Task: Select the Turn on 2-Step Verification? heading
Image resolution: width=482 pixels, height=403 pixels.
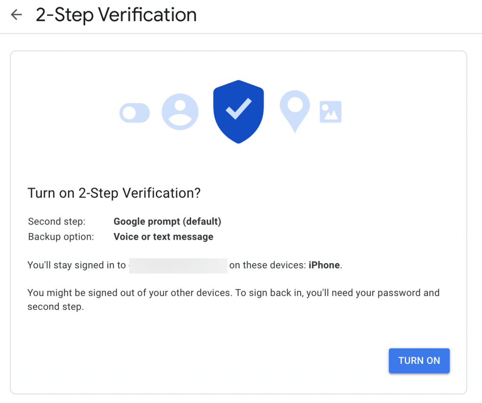Action: click(x=113, y=193)
